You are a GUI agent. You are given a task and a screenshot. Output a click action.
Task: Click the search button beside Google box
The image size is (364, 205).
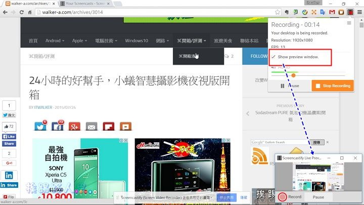[316, 142]
